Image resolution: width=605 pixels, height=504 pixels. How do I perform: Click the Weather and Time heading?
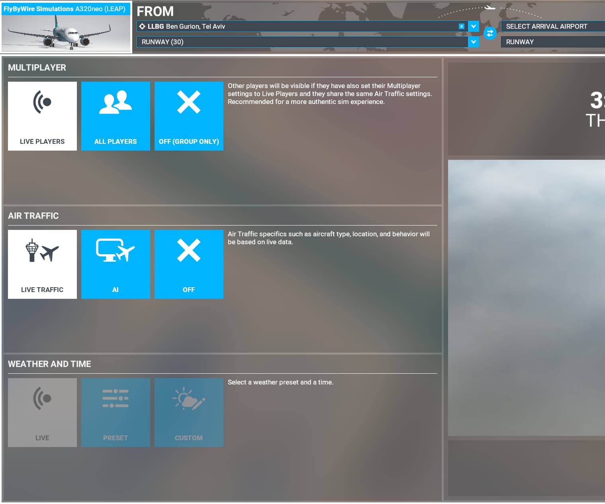click(x=50, y=364)
